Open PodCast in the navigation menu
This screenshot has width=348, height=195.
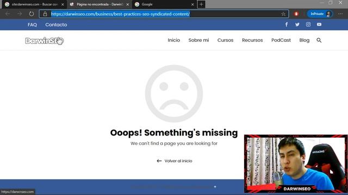click(281, 40)
